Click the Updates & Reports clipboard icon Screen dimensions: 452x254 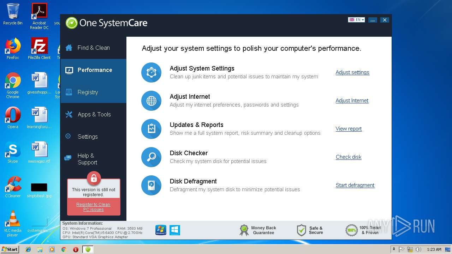(151, 129)
